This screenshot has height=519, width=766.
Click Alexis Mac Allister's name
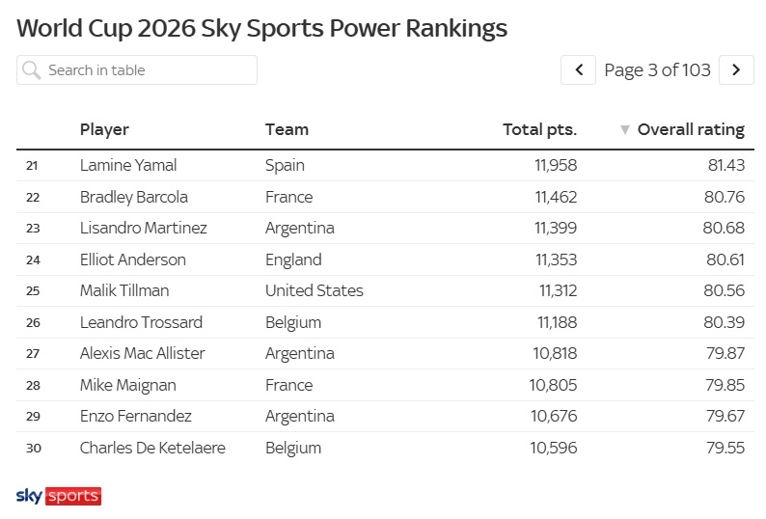[x=143, y=353]
